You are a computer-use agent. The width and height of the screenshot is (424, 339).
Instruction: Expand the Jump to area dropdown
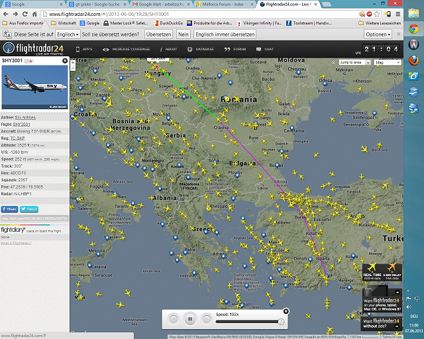[352, 62]
